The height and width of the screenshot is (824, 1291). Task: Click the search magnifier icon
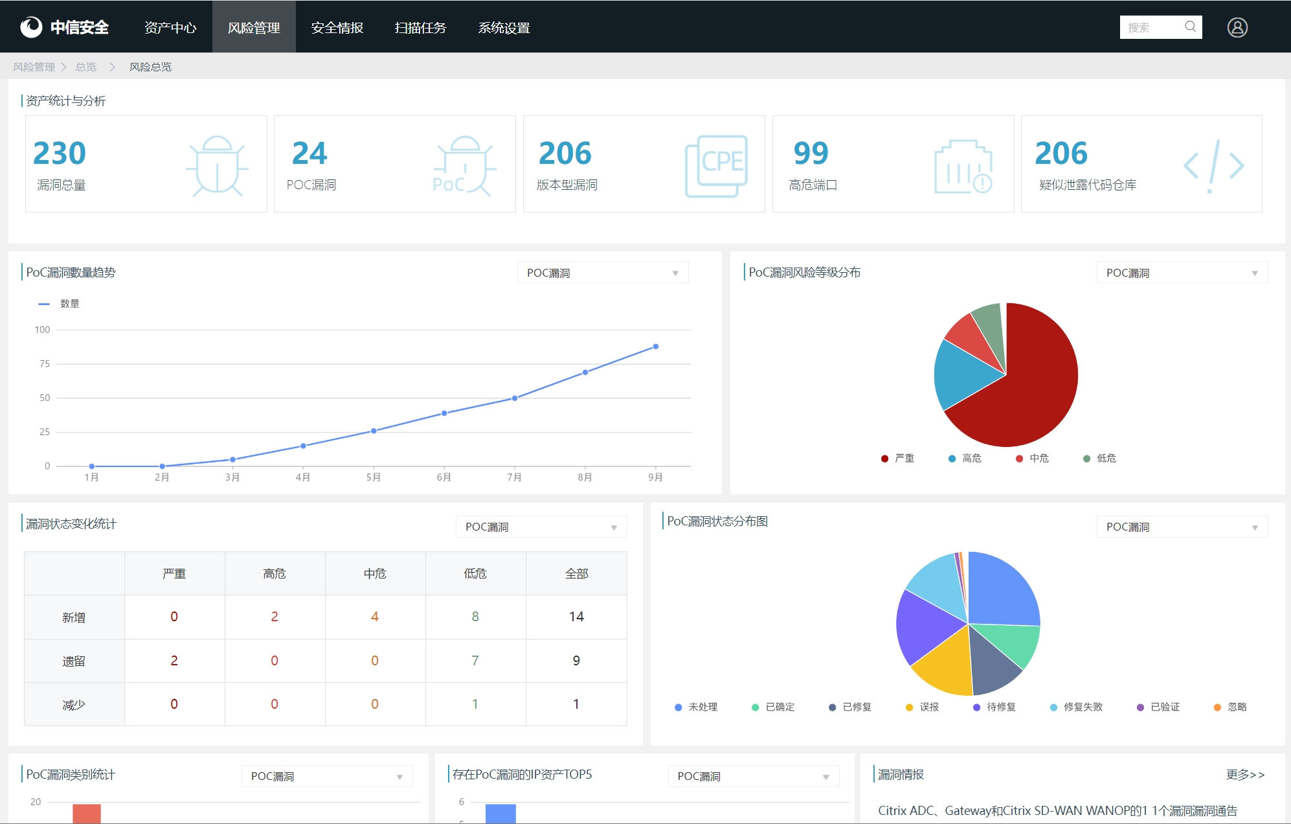pyautogui.click(x=1190, y=27)
